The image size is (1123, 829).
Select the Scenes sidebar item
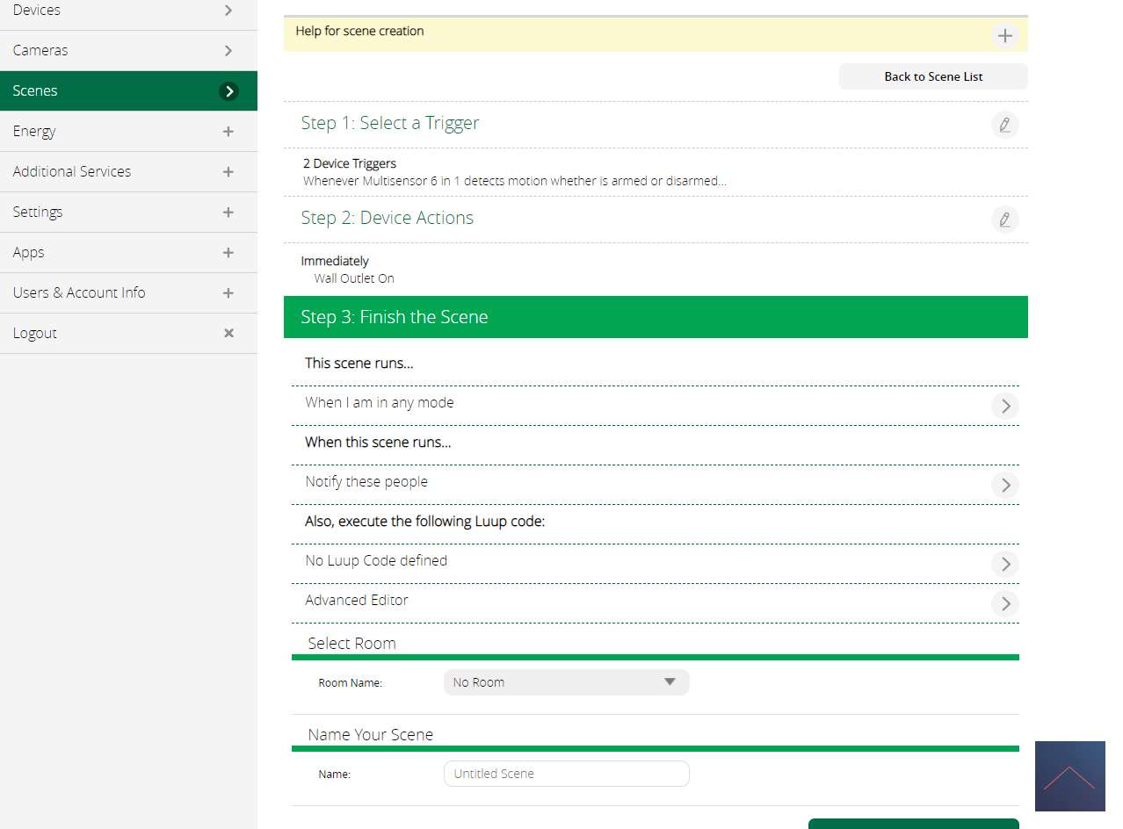pyautogui.click(x=128, y=91)
